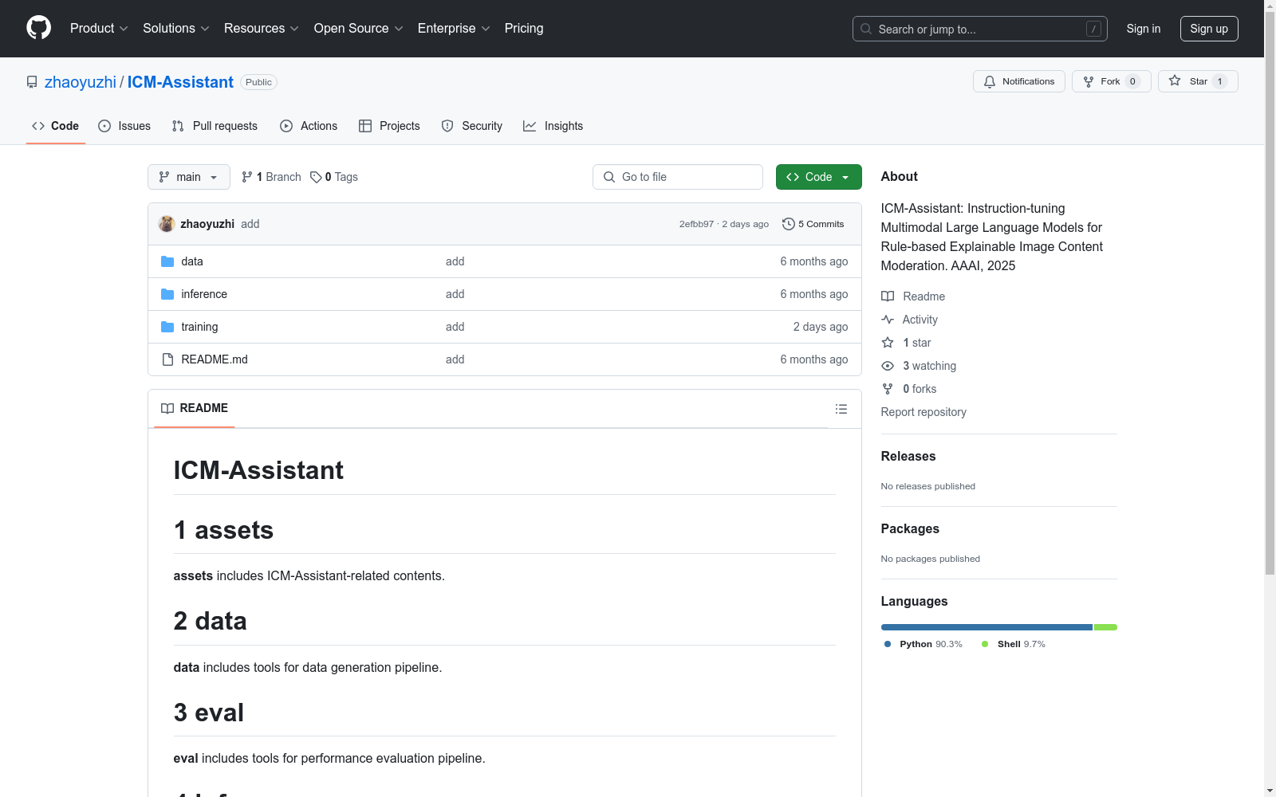
Task: Open the main branch selector dropdown
Action: pos(189,177)
